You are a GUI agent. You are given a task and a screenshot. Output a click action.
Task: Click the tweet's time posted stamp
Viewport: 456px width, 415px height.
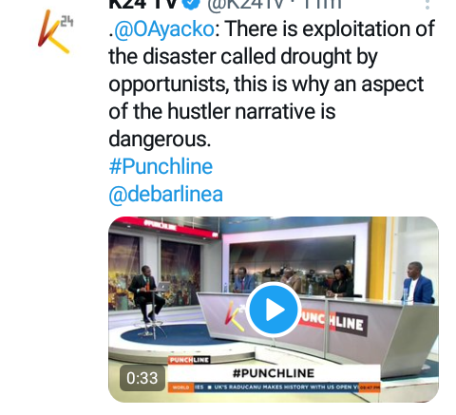[x=318, y=4]
